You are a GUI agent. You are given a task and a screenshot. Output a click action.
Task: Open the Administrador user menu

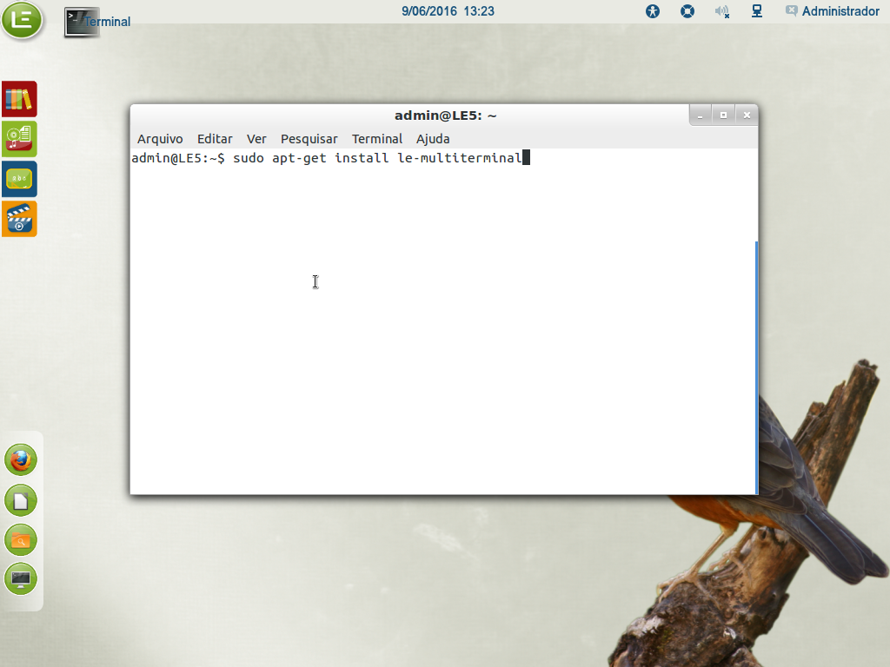click(x=832, y=11)
